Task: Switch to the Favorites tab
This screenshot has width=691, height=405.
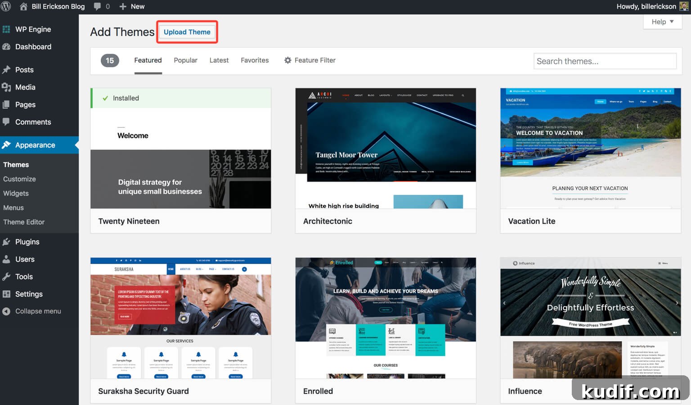Action: [255, 60]
